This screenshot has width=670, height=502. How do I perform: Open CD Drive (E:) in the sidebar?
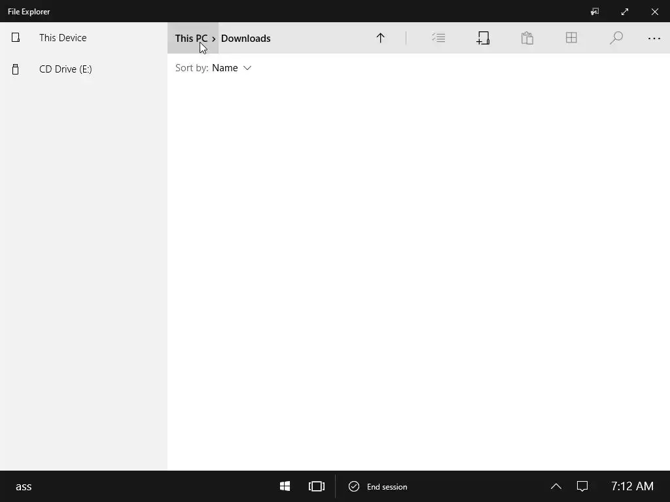point(84,69)
